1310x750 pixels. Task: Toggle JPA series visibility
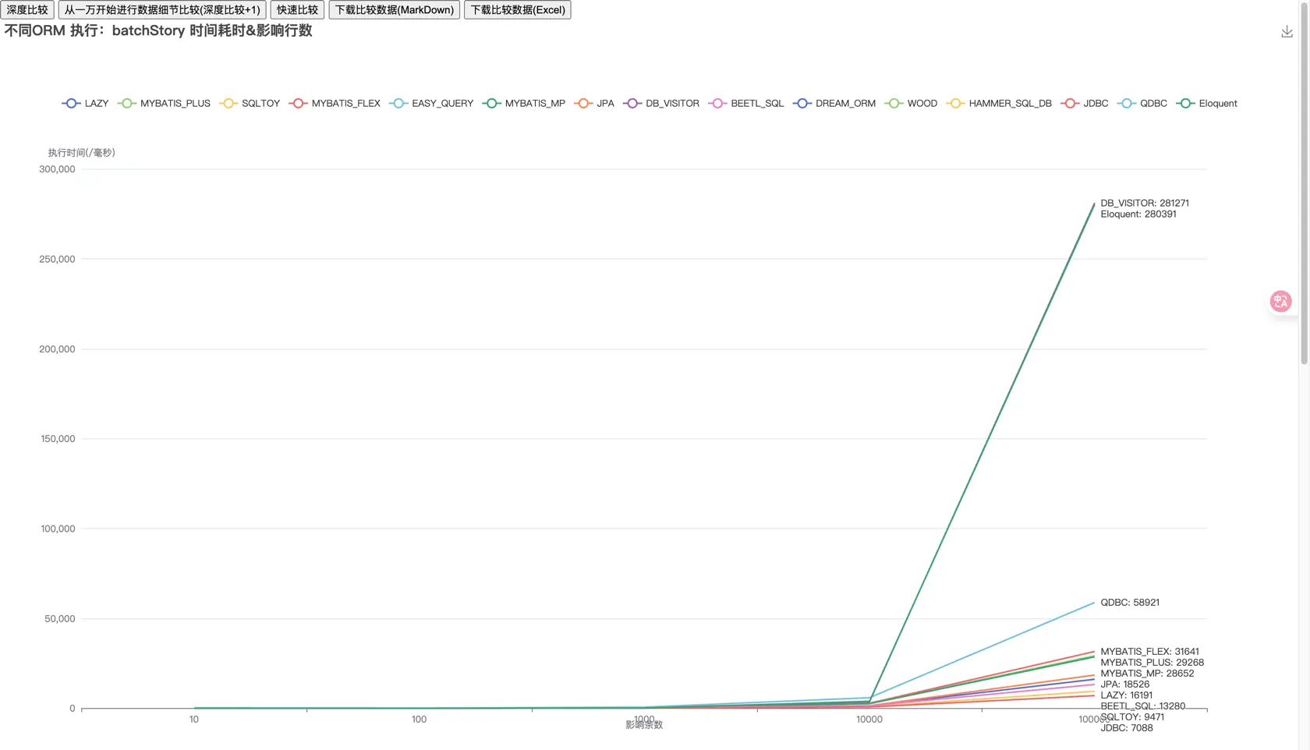594,104
